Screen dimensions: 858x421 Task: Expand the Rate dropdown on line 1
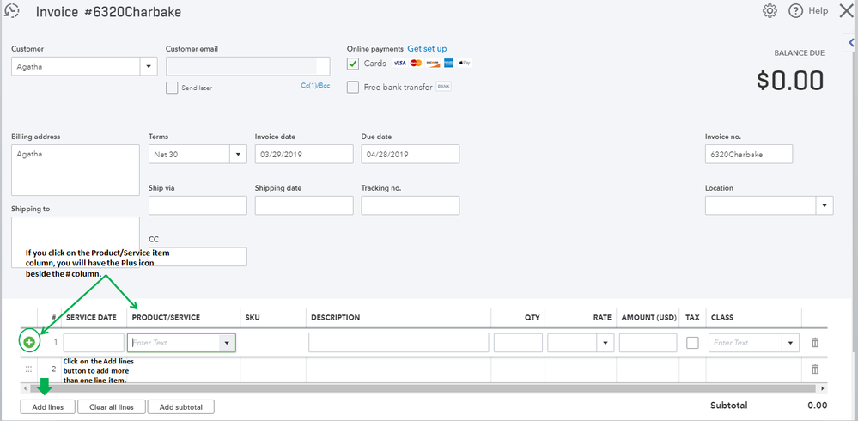coord(605,343)
